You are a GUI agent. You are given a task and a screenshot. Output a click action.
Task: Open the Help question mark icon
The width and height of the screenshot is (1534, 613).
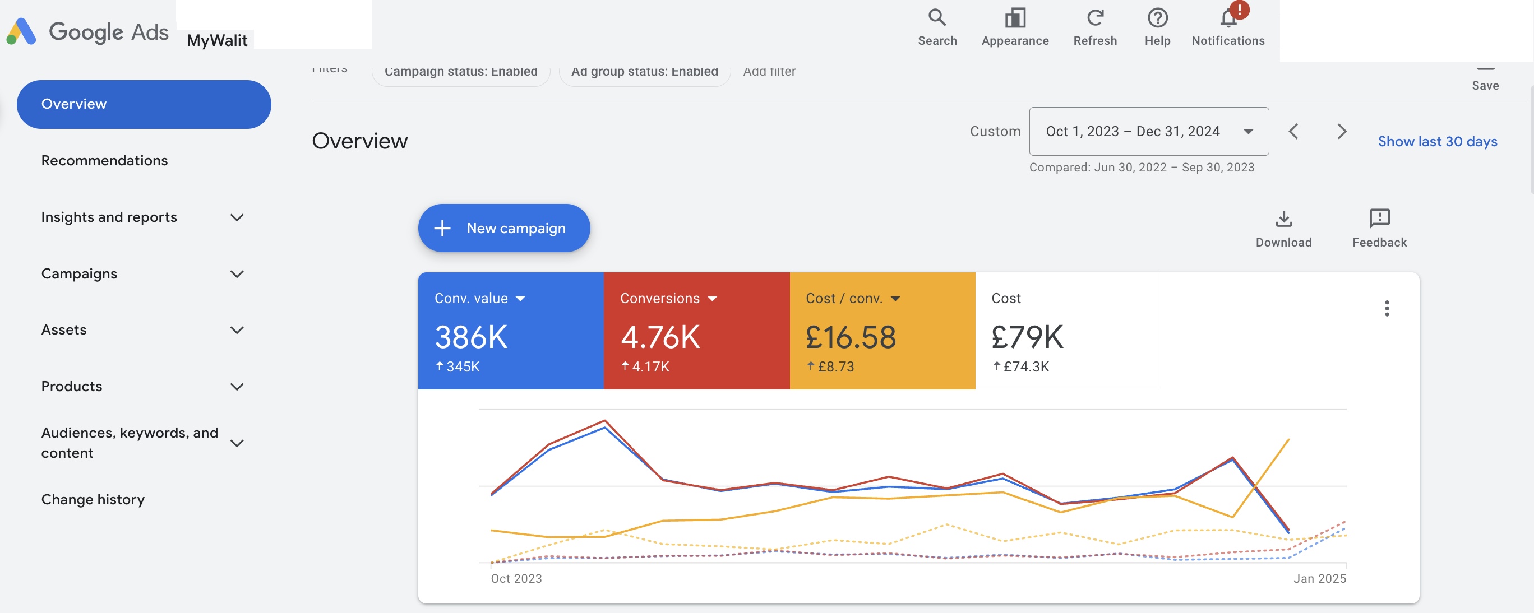[1157, 18]
